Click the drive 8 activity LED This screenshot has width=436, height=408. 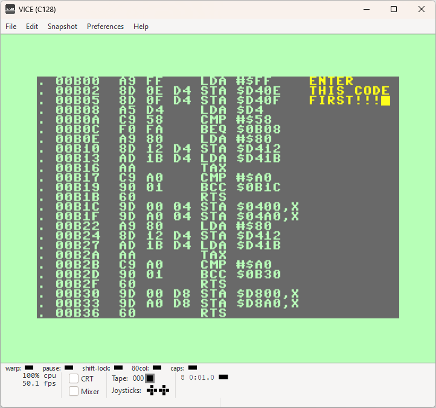[223, 377]
